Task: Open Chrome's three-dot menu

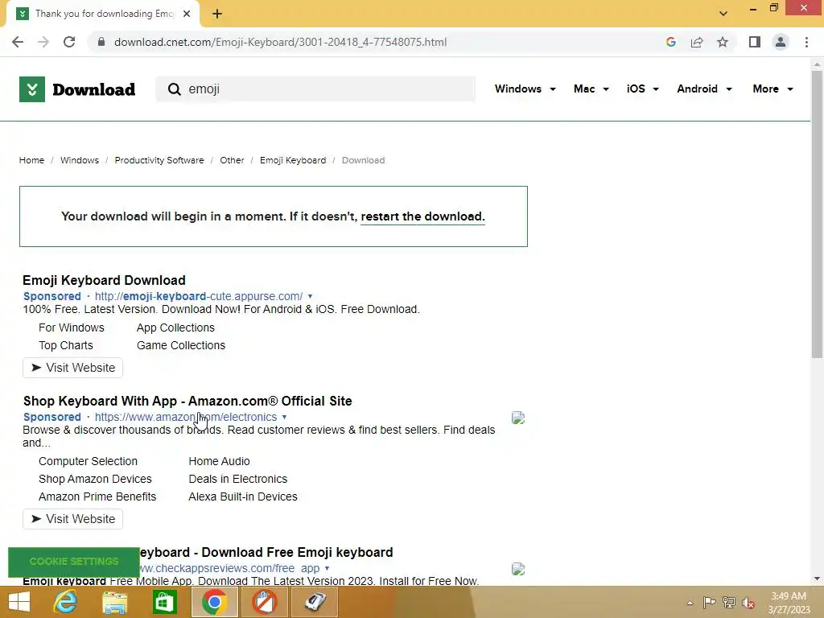Action: (x=806, y=42)
